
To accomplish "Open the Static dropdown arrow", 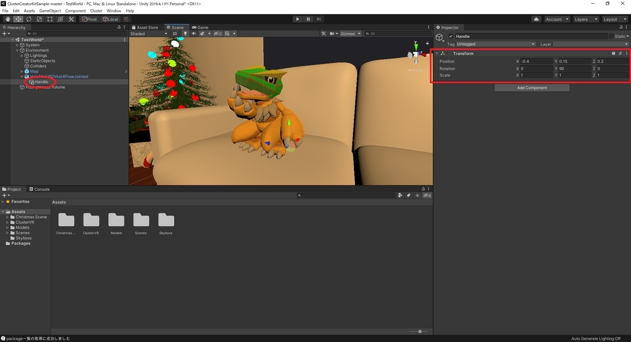I will [627, 36].
